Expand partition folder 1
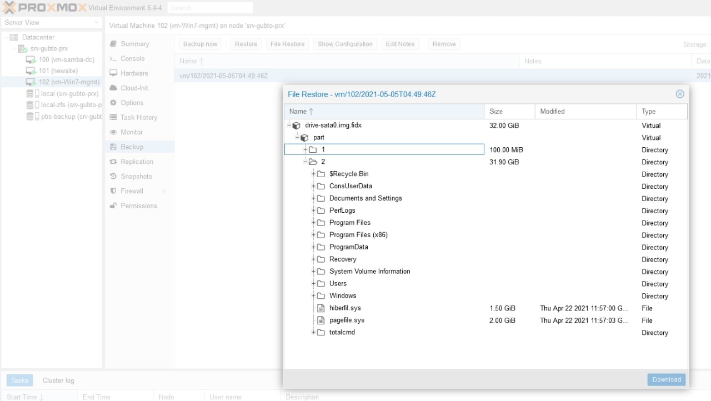The height and width of the screenshot is (401, 711). pos(306,149)
